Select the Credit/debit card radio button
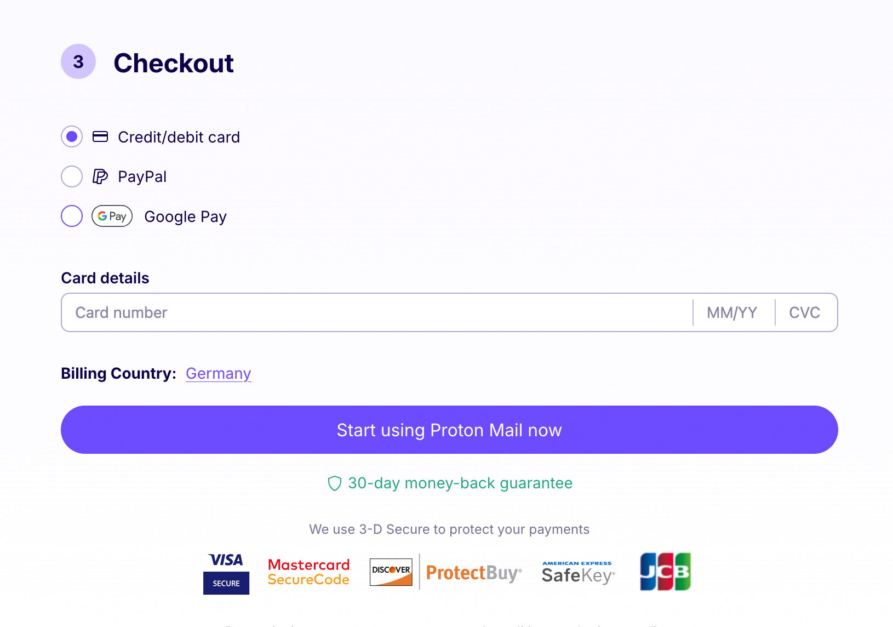 point(72,136)
